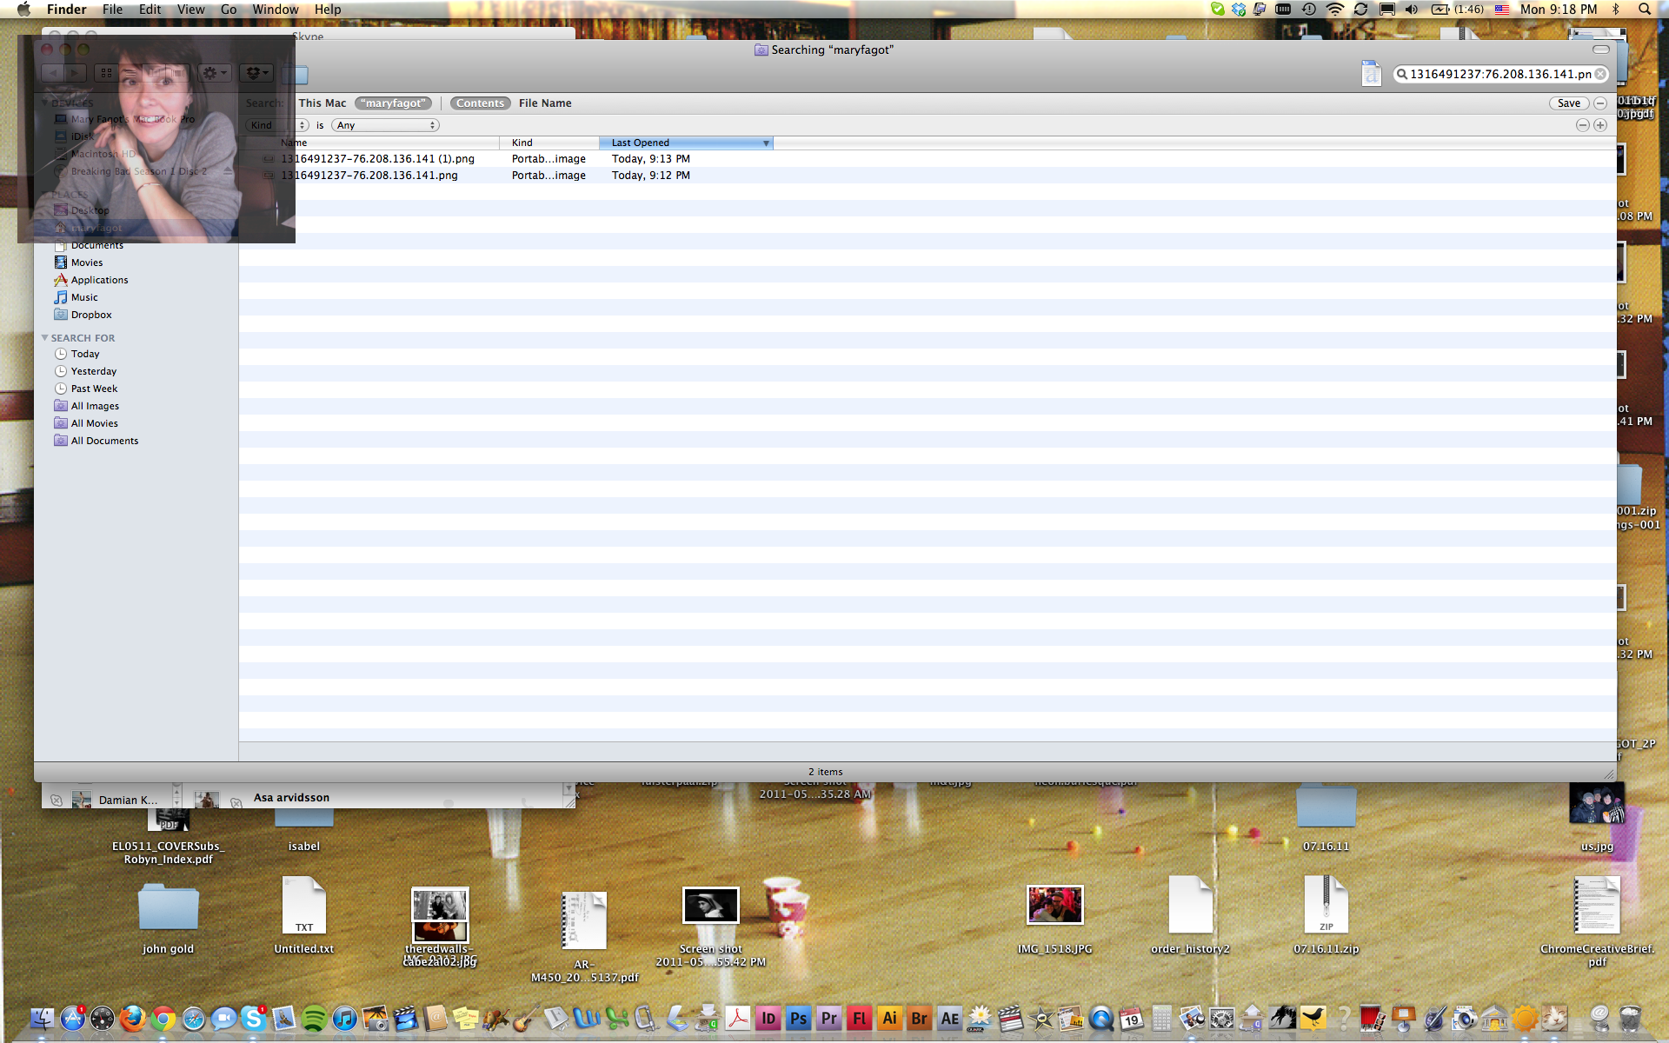Set search scope to This Mac
Screen dimensions: 1669x1043
click(x=322, y=103)
